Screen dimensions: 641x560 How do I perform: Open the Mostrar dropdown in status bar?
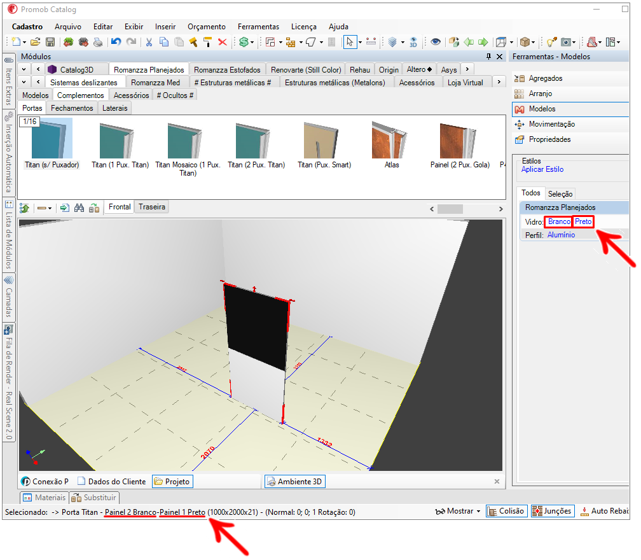click(x=457, y=511)
